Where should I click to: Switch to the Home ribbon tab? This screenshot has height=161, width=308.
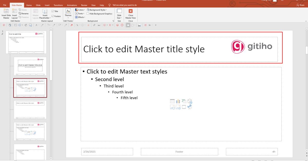[x=29, y=5]
